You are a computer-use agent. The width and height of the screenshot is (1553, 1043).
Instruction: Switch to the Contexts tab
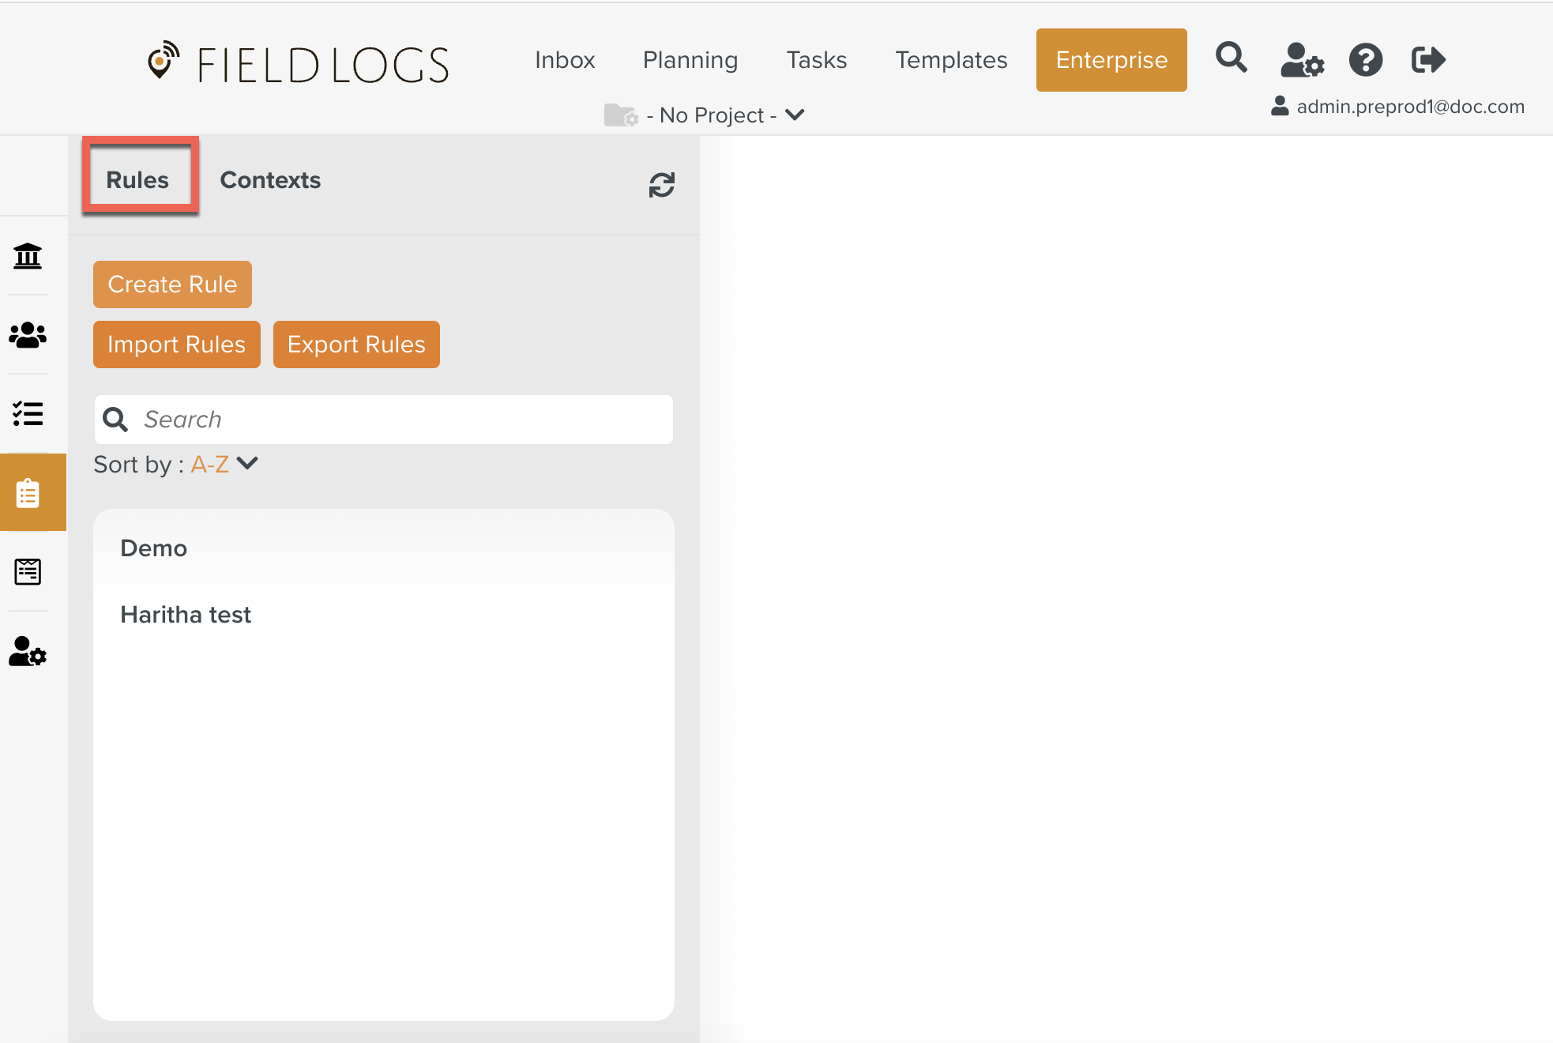click(270, 180)
